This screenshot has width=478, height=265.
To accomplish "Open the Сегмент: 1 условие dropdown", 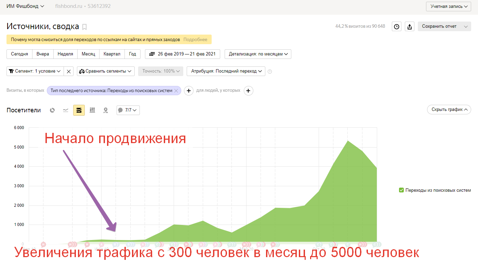I will coord(35,71).
